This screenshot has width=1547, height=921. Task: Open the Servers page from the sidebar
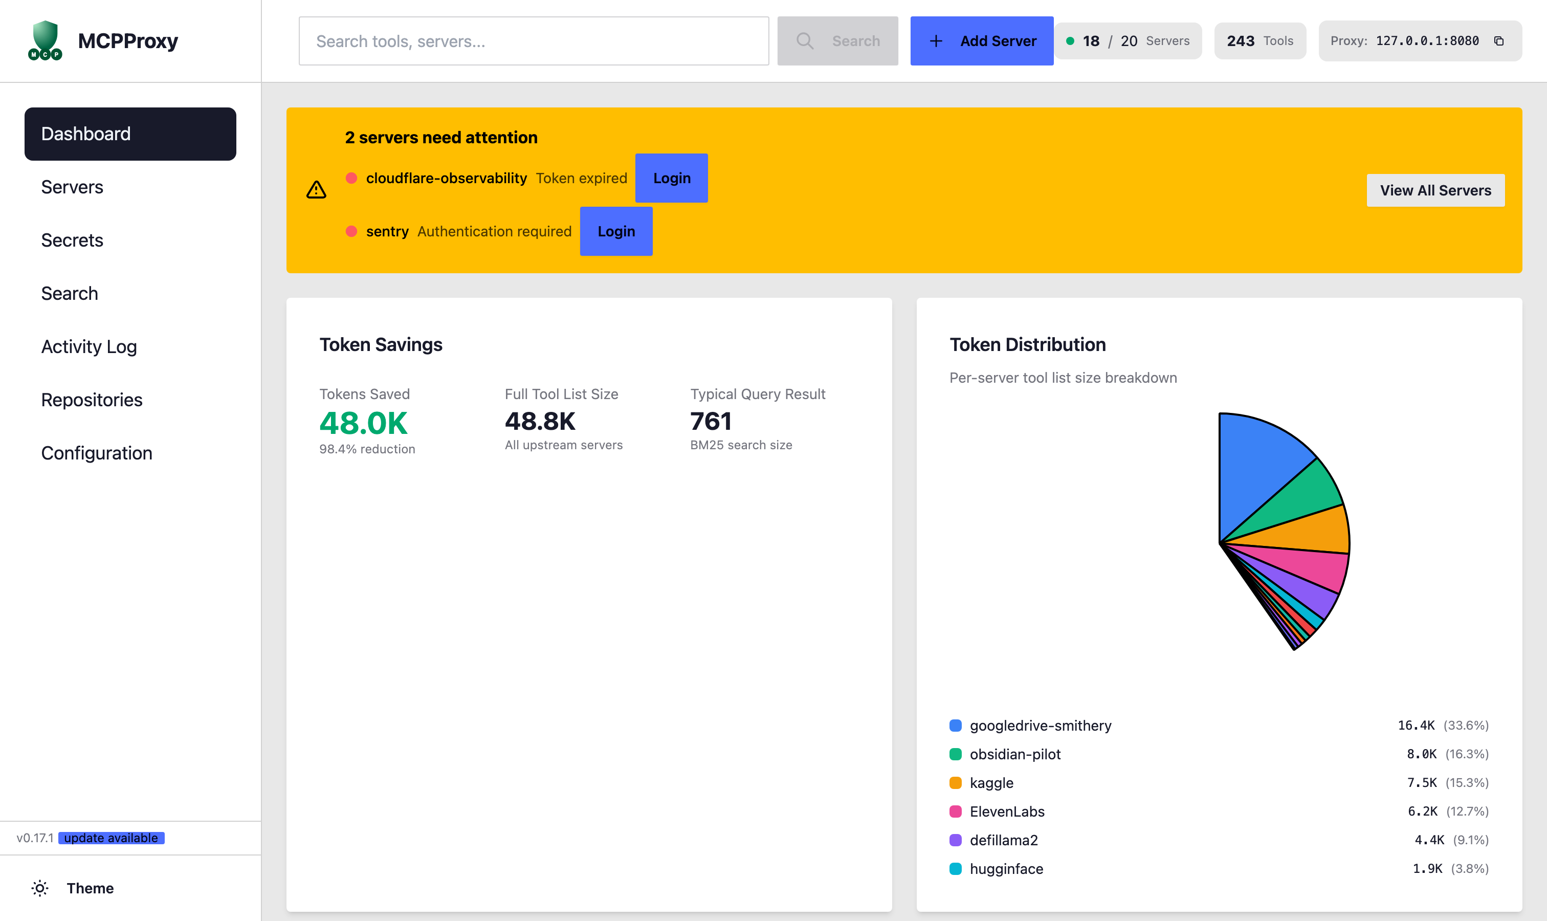(x=72, y=187)
